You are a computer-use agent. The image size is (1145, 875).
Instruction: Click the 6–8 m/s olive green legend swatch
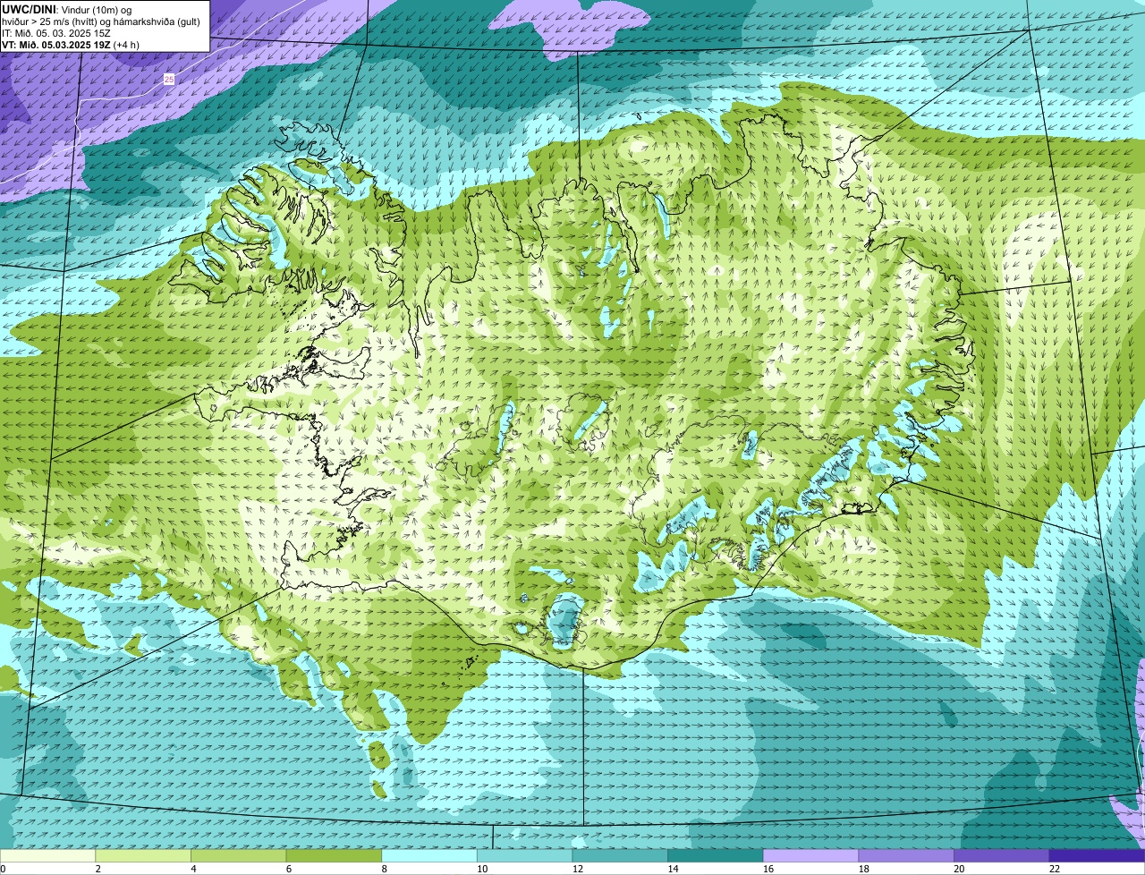334,855
